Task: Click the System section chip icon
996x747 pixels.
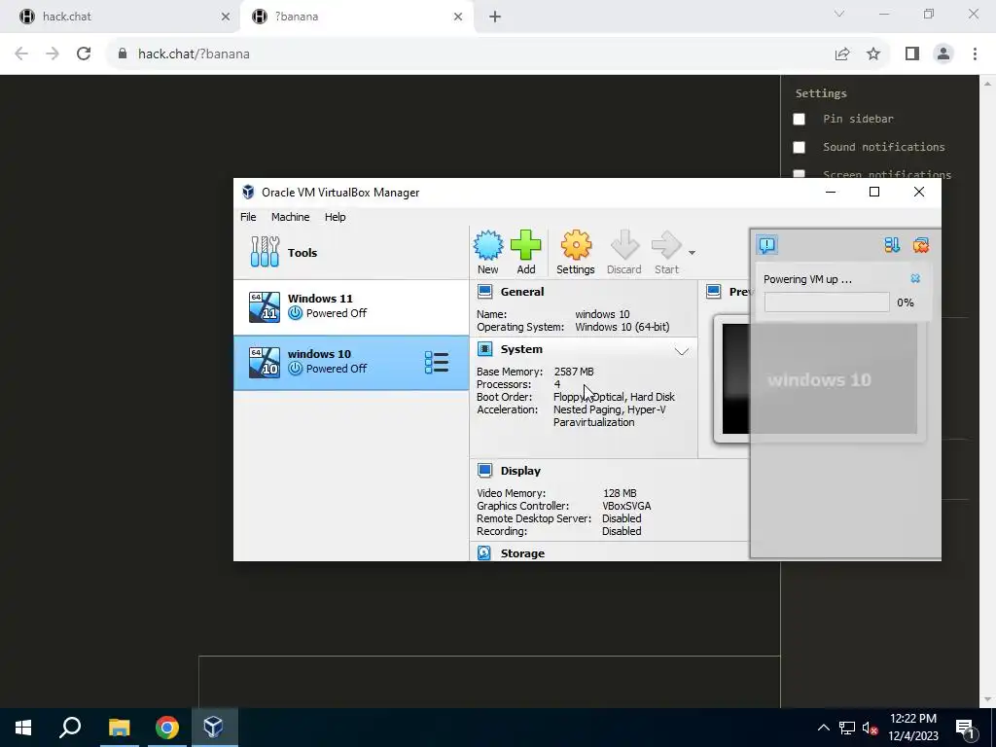Action: [484, 349]
